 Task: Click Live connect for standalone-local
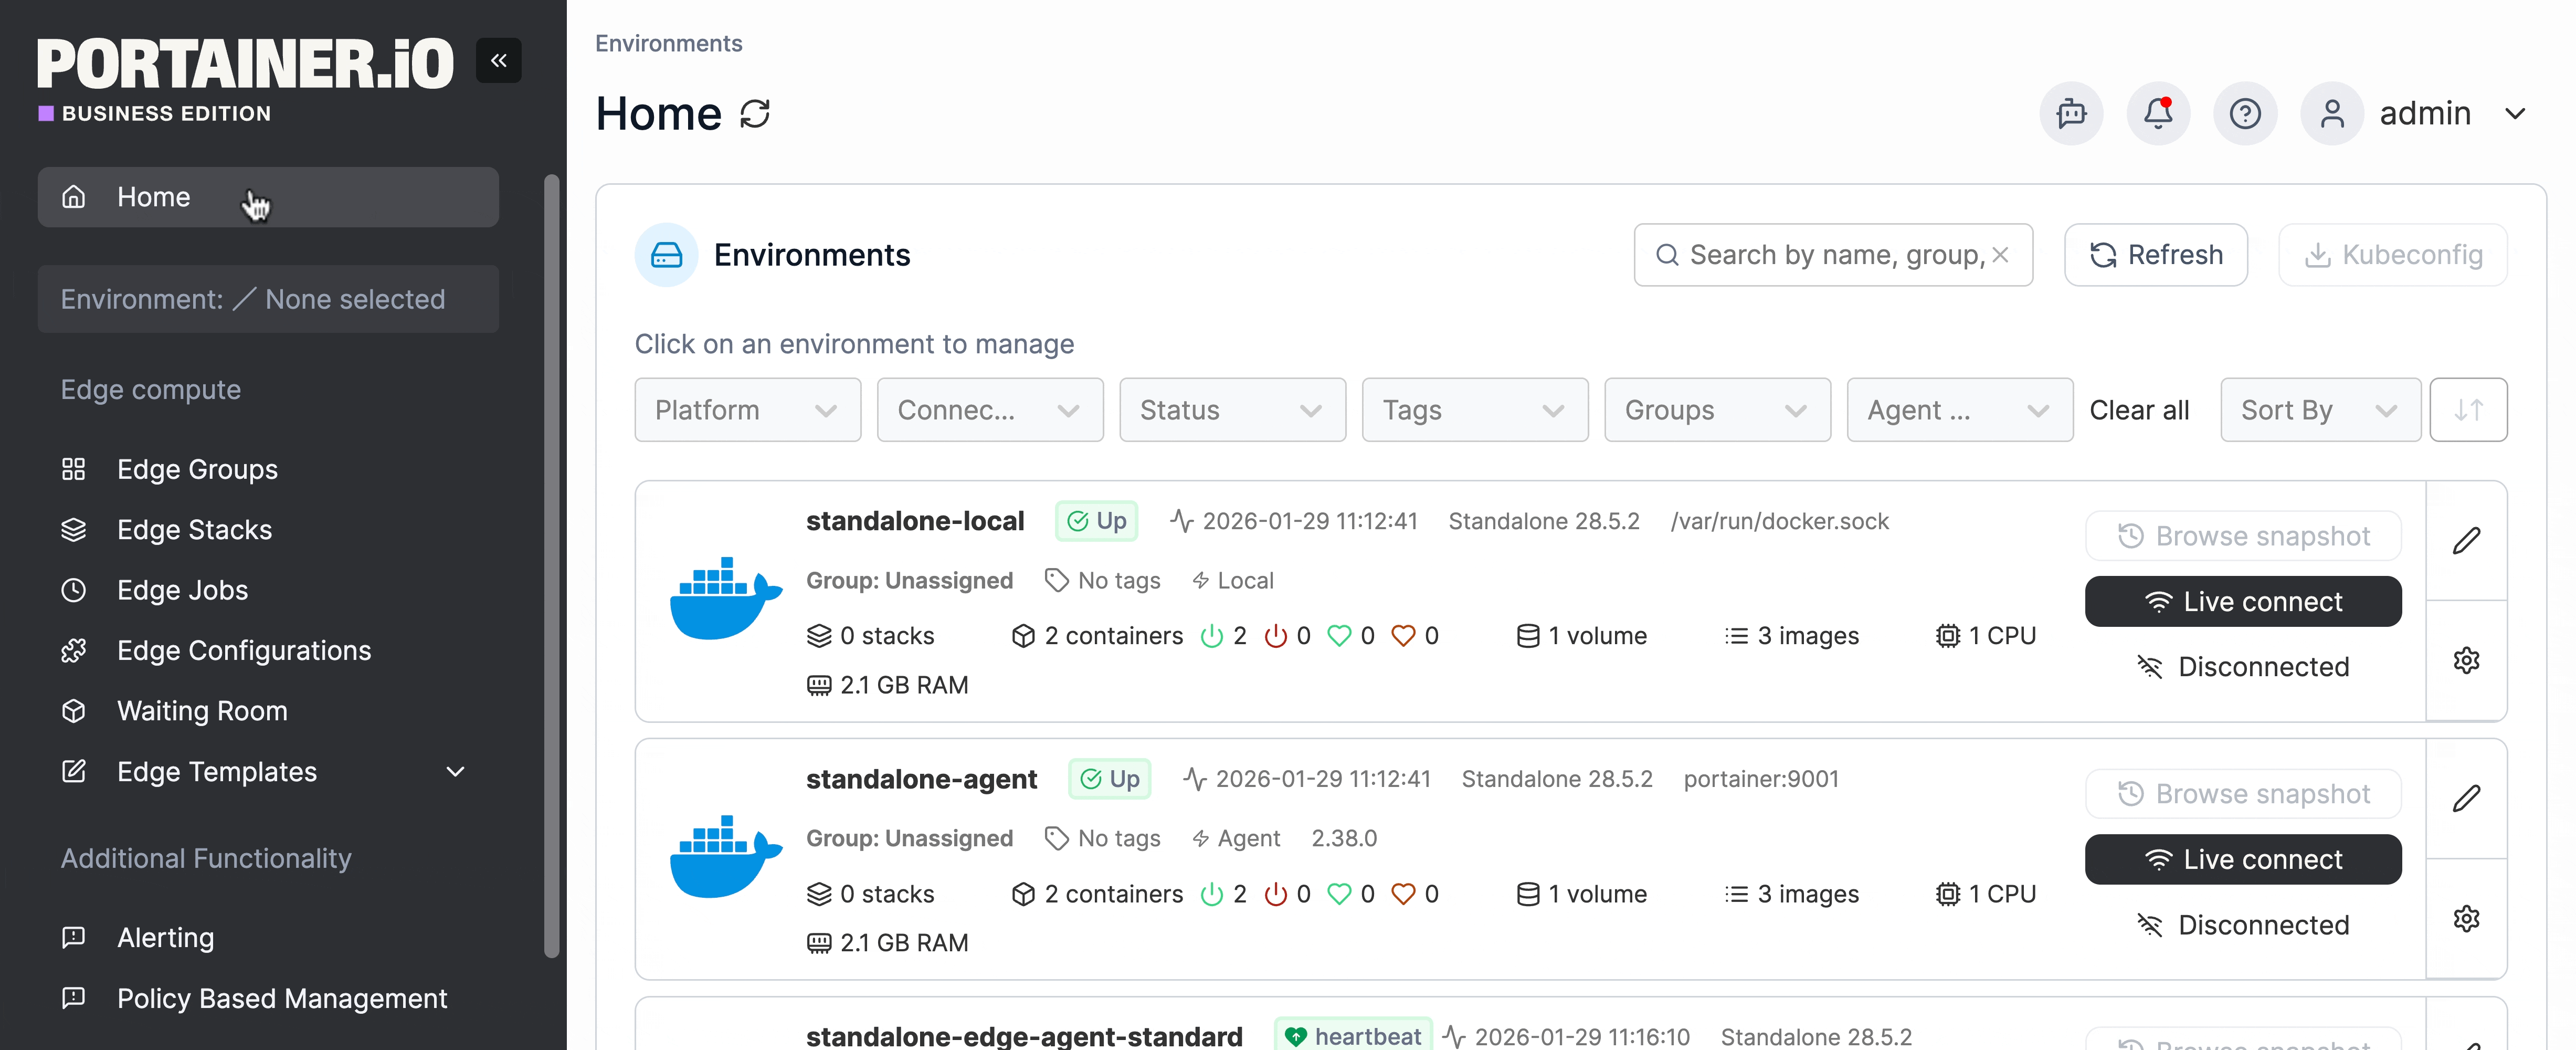2242,602
